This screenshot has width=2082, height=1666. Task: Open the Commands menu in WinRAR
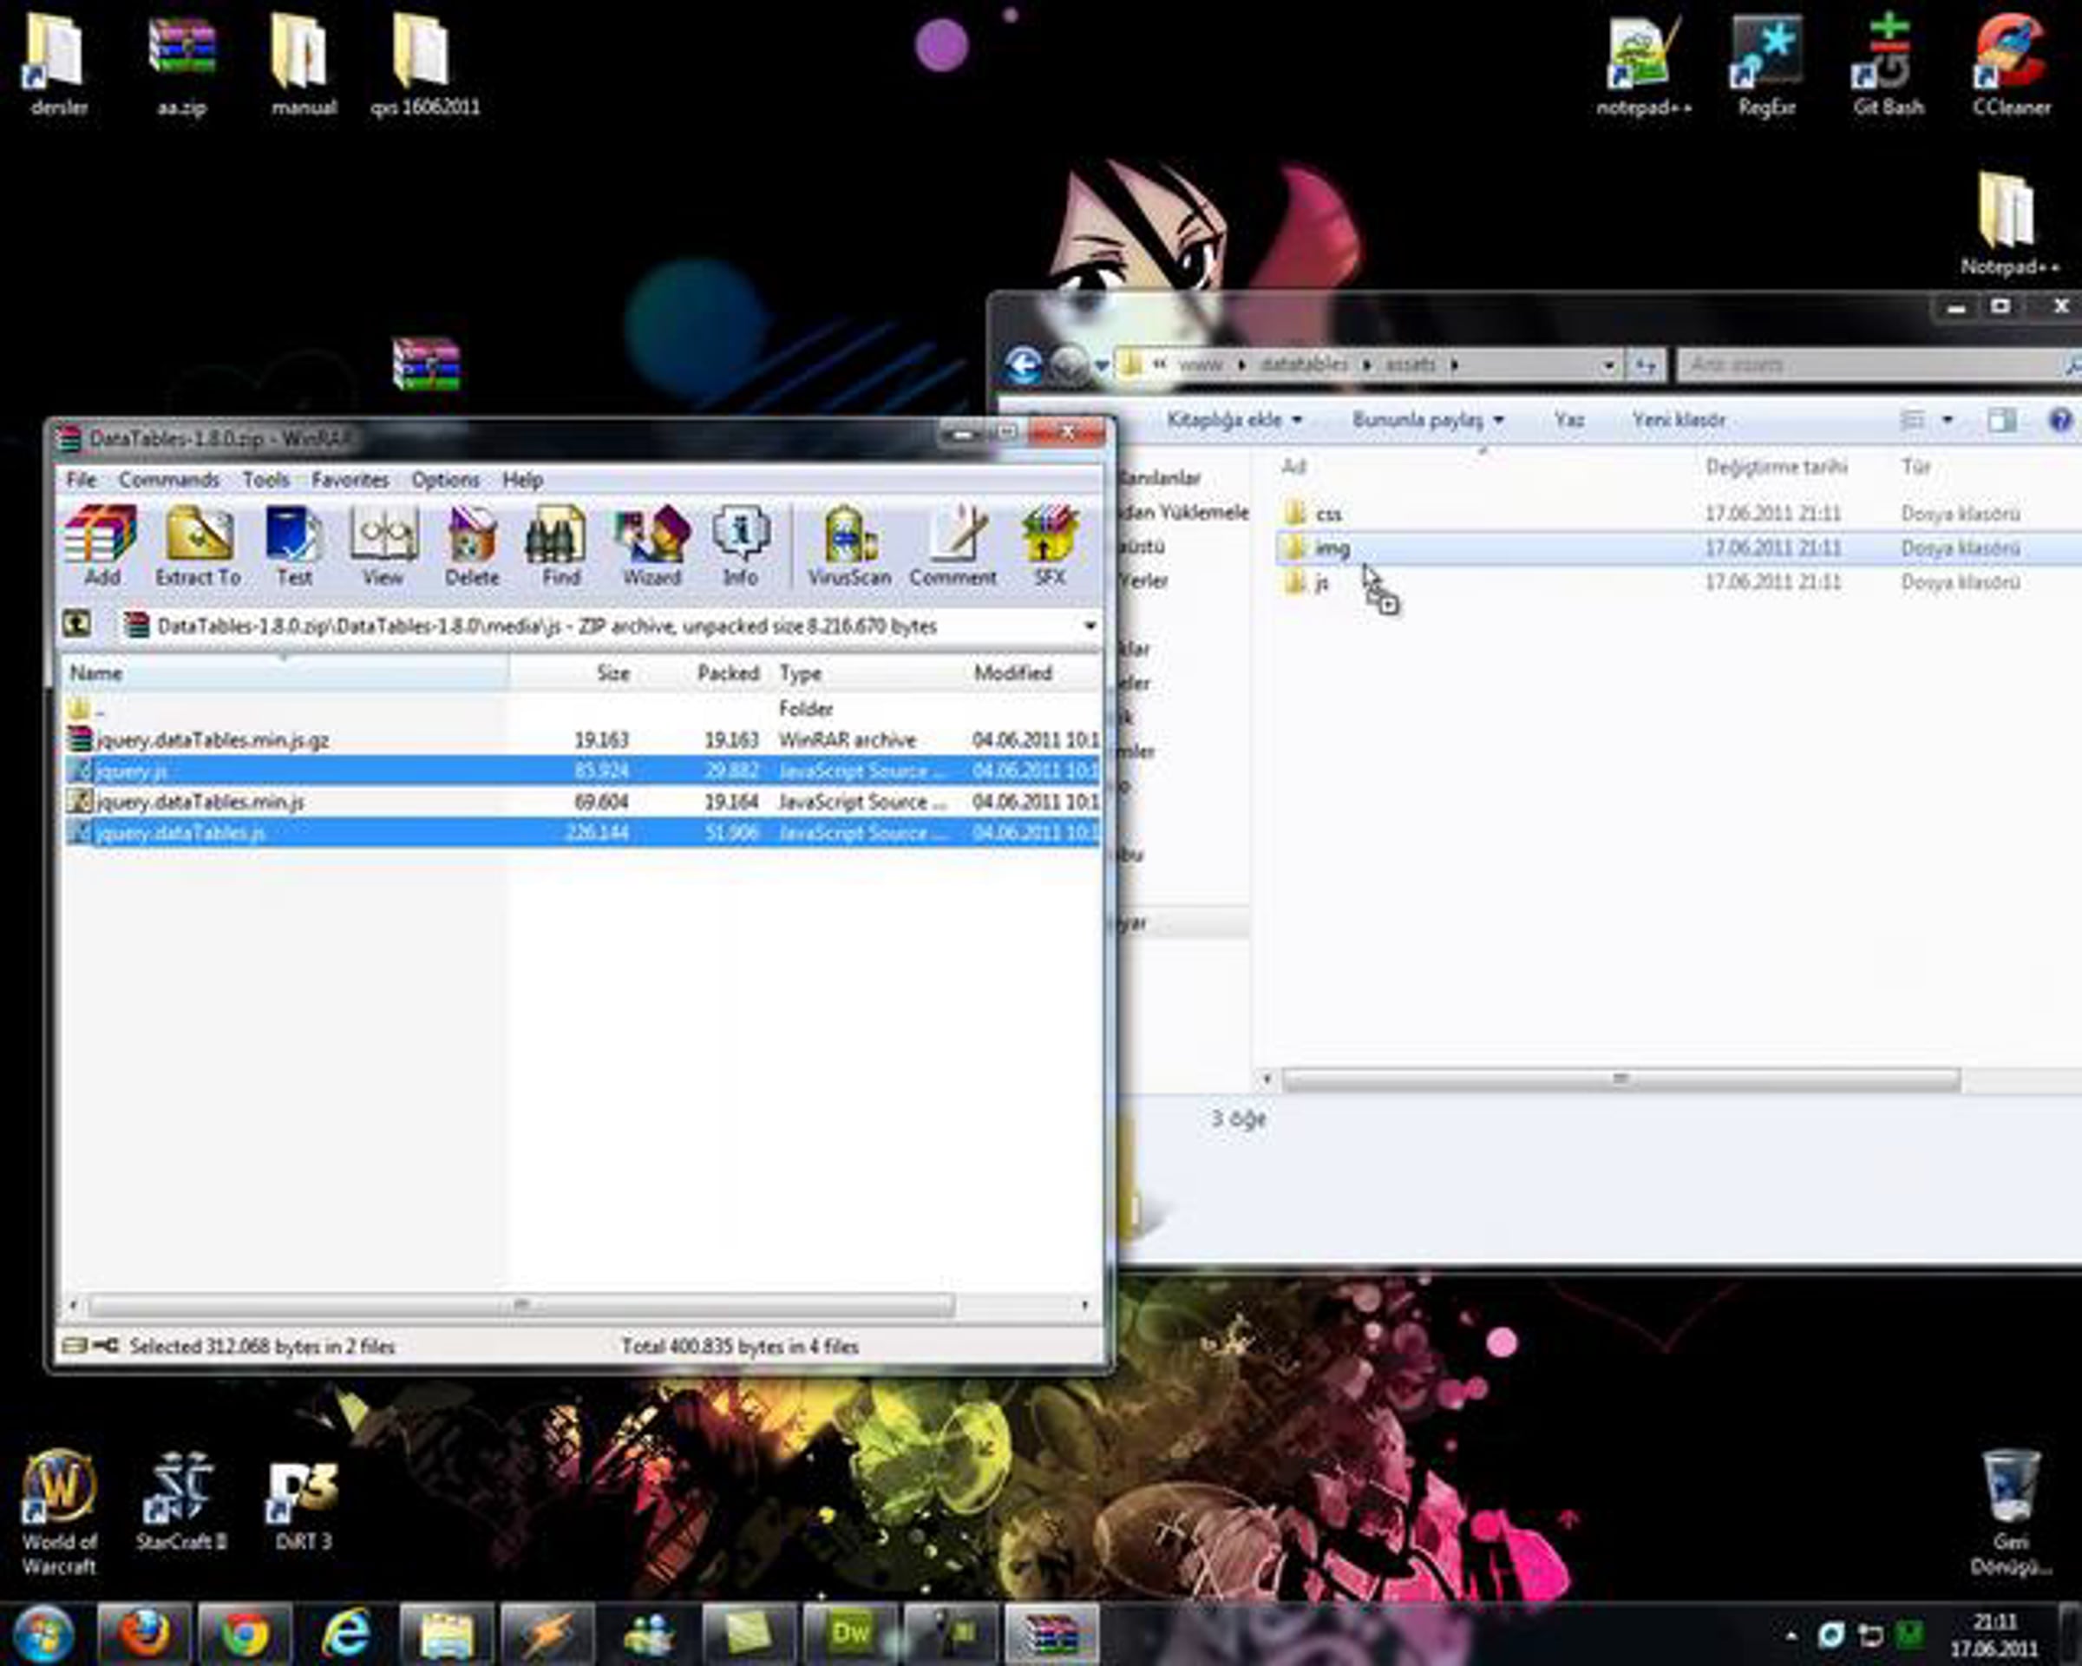coord(169,480)
